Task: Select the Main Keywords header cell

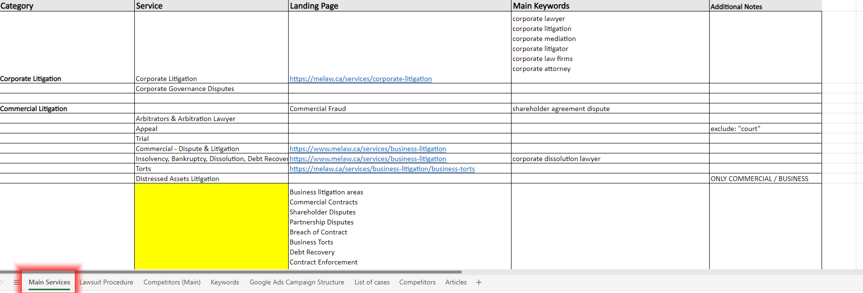Action: point(610,6)
